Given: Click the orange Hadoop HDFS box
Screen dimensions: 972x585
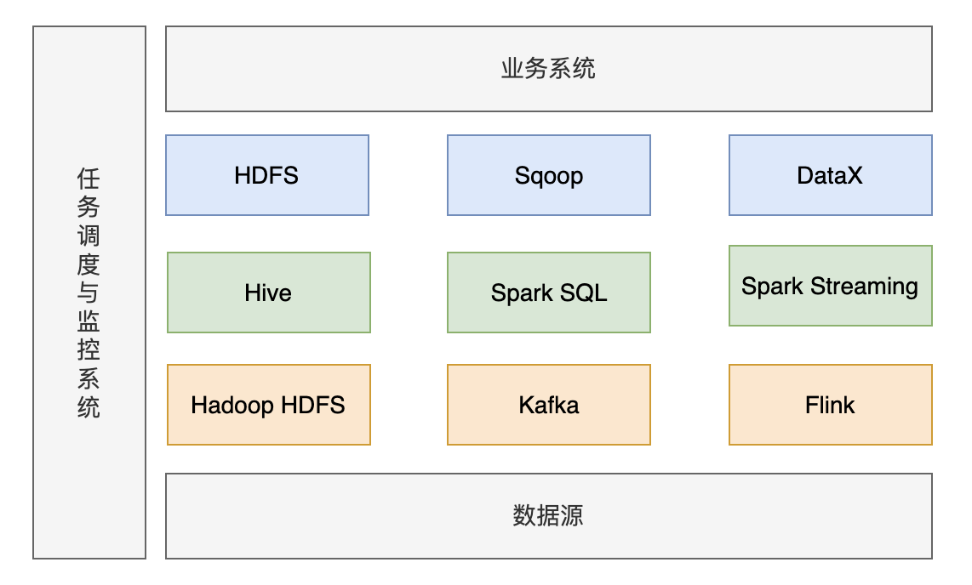Looking at the screenshot, I should click(268, 405).
